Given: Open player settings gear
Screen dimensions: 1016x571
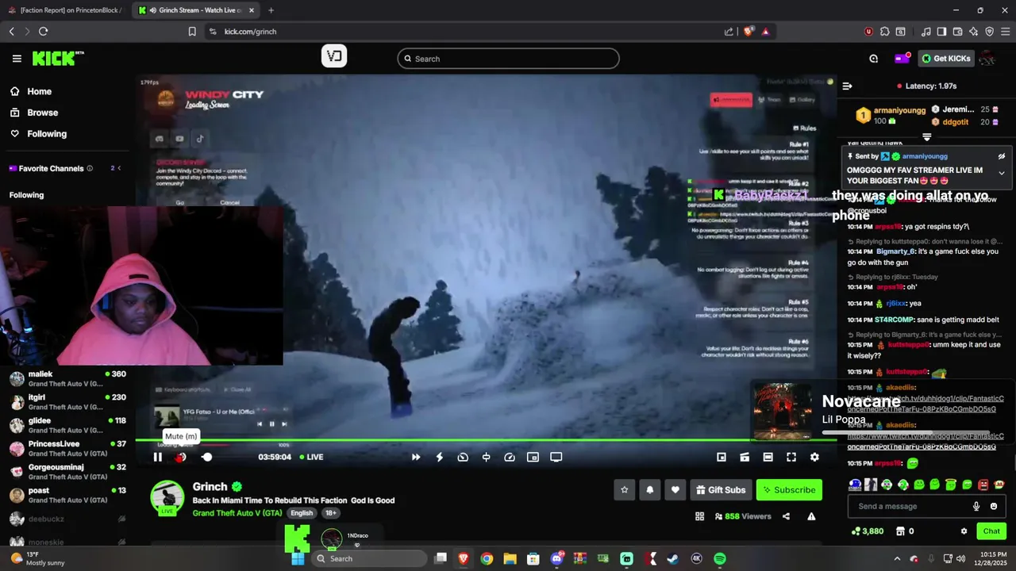Looking at the screenshot, I should tap(814, 457).
